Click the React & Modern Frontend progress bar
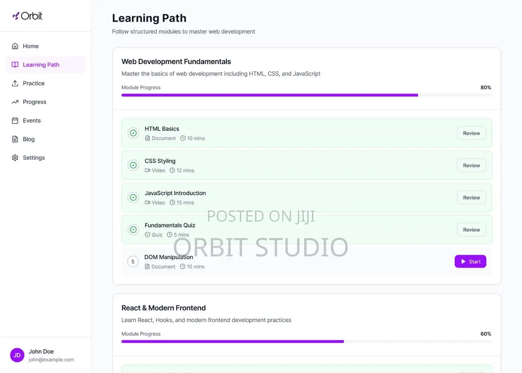 tap(307, 342)
